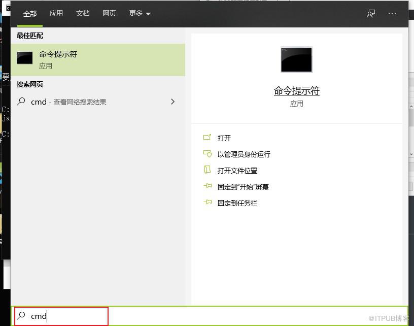Choose 打开 to launch Command Prompt
The height and width of the screenshot is (326, 414).
tap(224, 138)
